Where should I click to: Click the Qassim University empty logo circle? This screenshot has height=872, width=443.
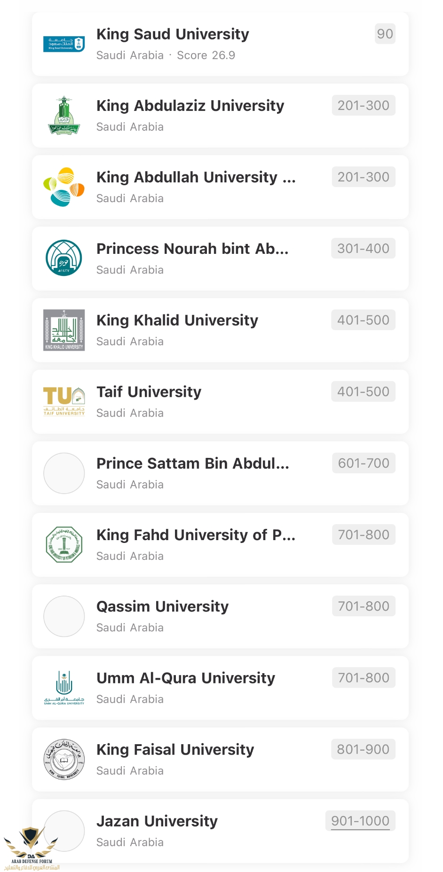(x=64, y=616)
